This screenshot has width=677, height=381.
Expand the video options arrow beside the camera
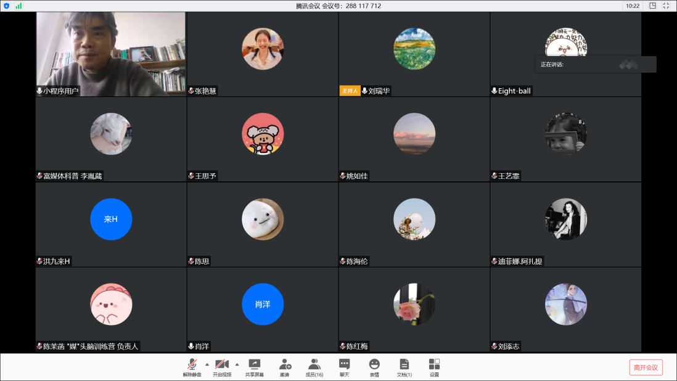(x=237, y=364)
